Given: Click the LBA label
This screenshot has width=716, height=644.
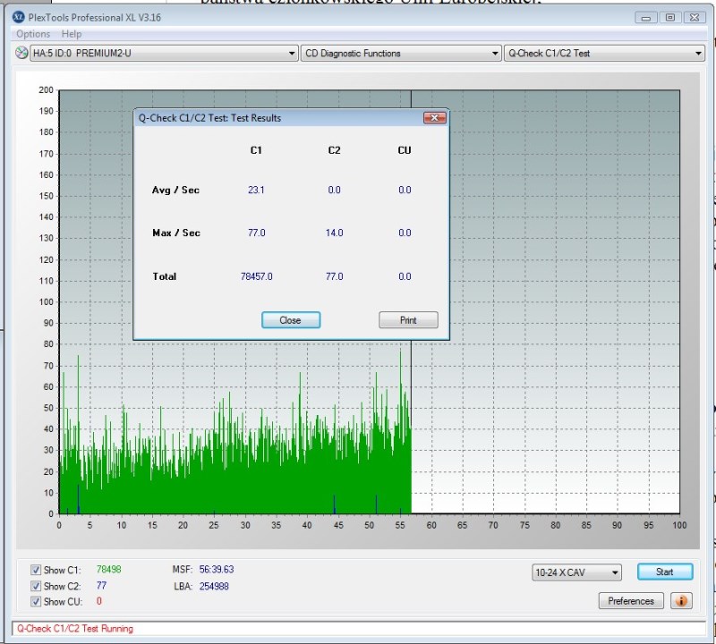Looking at the screenshot, I should pyautogui.click(x=183, y=586).
